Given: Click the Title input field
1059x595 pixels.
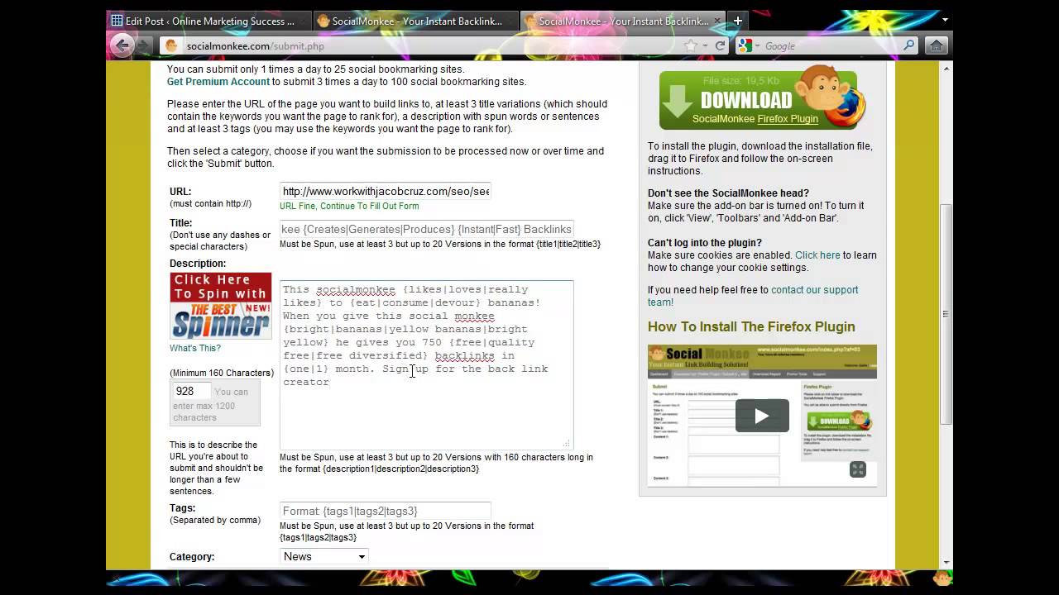Looking at the screenshot, I should [x=426, y=229].
